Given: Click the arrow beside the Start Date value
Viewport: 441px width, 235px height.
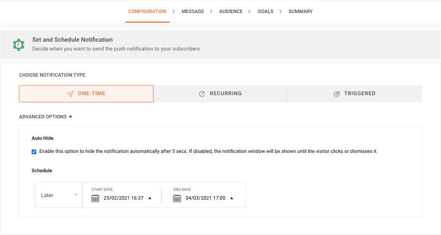Looking at the screenshot, I should (150, 198).
